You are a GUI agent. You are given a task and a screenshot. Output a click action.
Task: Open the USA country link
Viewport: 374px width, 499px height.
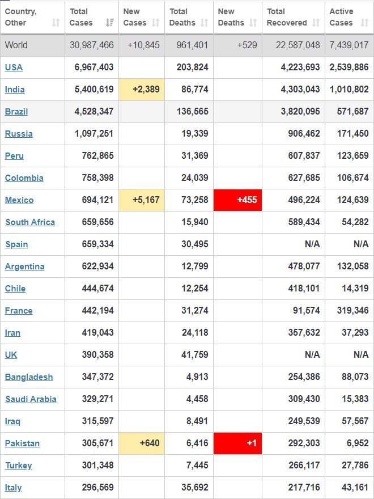pos(14,67)
